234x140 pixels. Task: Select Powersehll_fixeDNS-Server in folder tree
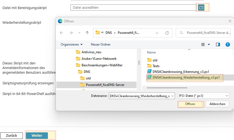tap(105, 85)
